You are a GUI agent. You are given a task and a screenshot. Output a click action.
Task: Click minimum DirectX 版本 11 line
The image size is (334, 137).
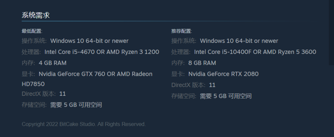tap(44, 94)
